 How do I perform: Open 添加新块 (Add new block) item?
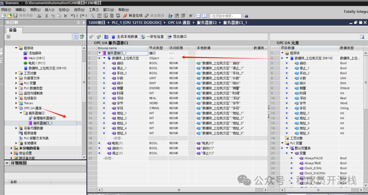click(35, 53)
